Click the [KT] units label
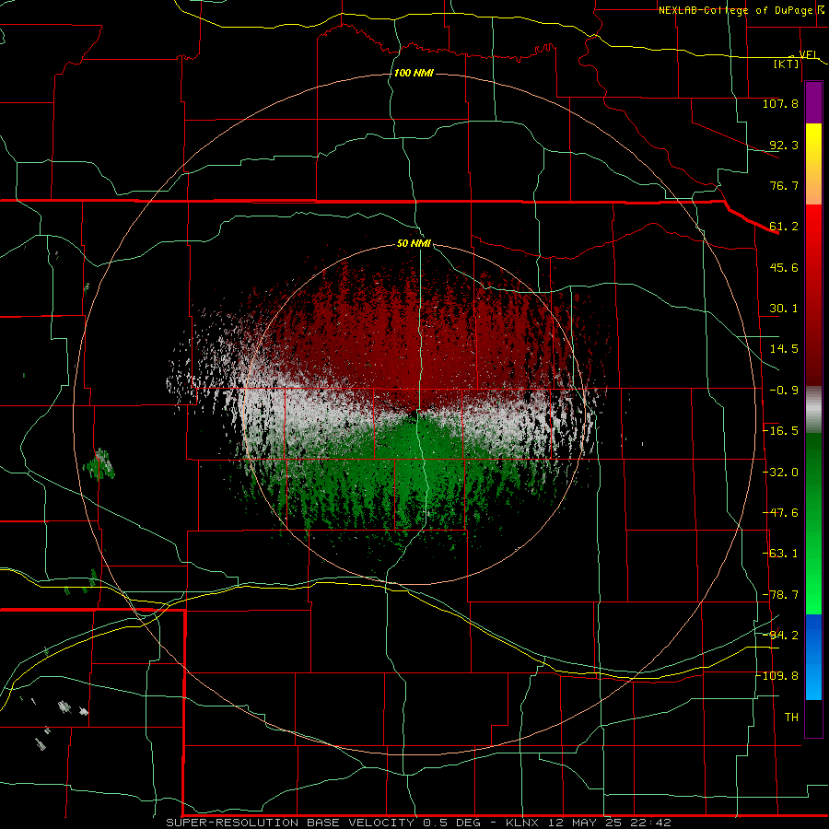Image resolution: width=829 pixels, height=829 pixels. pyautogui.click(x=787, y=64)
